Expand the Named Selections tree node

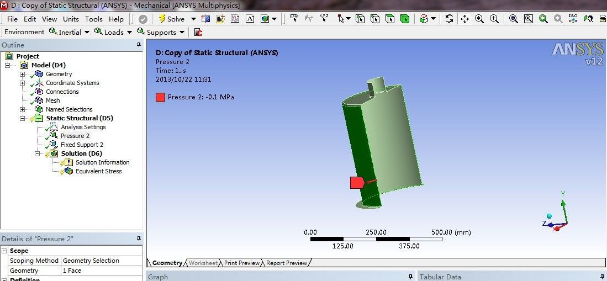pyautogui.click(x=22, y=109)
